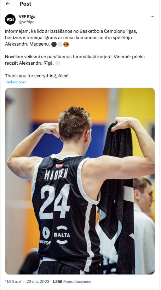Click the white circle emoji
Screen dimensions: 161x290
(60, 45)
